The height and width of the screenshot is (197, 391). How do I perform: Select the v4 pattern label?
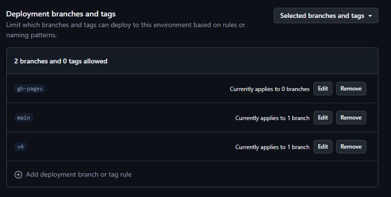coord(20,147)
